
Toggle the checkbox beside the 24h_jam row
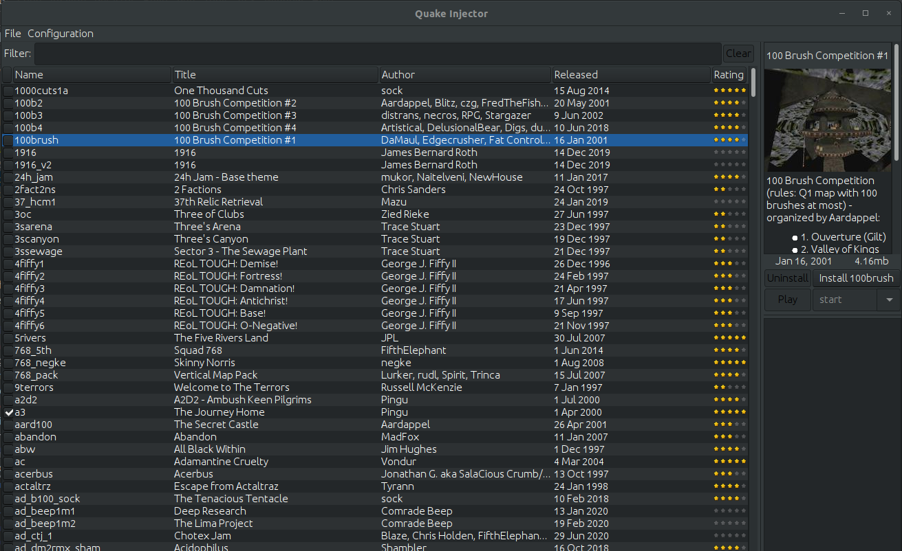click(9, 177)
